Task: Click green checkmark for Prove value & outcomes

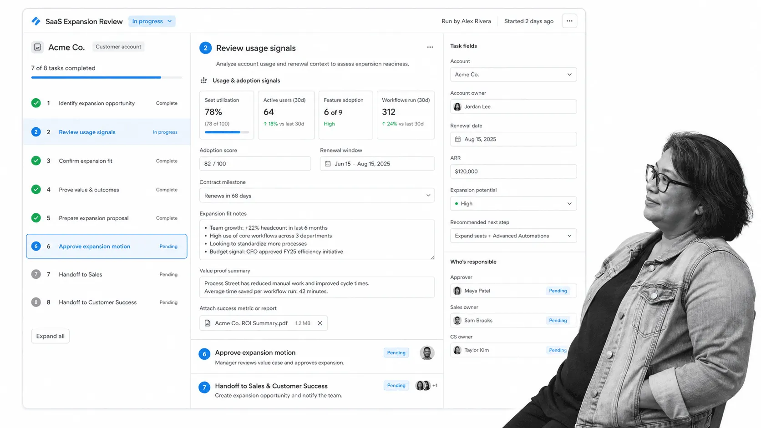Action: pos(36,189)
